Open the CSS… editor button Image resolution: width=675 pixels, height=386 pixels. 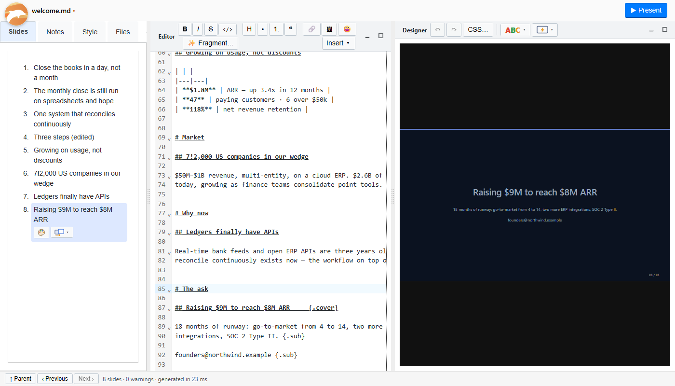pyautogui.click(x=478, y=30)
